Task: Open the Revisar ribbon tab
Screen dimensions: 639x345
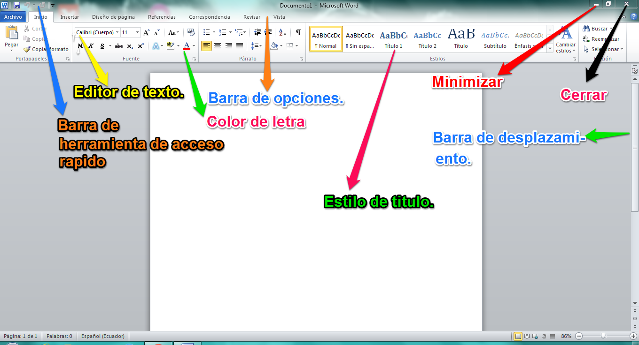Action: tap(251, 17)
